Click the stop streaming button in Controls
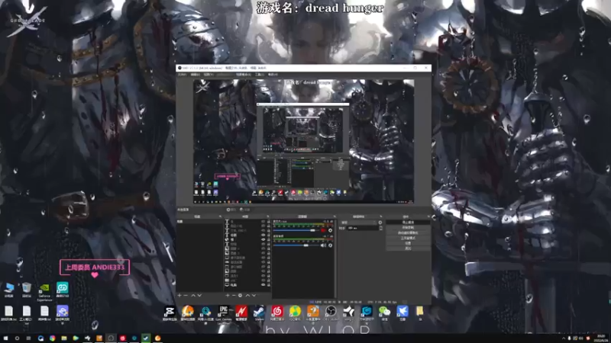611x343 pixels. pyautogui.click(x=408, y=223)
